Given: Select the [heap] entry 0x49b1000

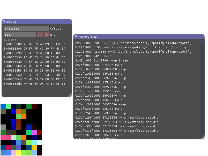Looking at the screenshot, I should pos(102,60).
